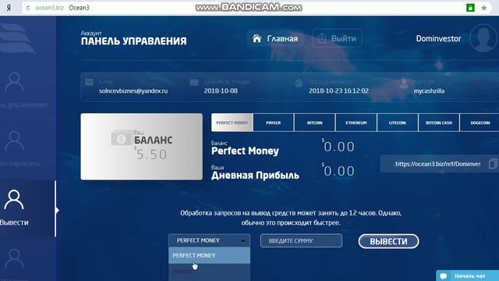The height and width of the screenshot is (281, 499).
Task: Click the home icon beside Главная
Action: 257,38
